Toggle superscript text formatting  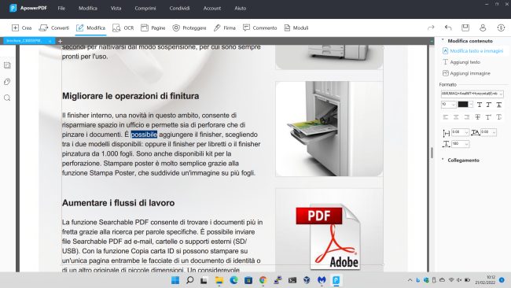click(x=488, y=117)
